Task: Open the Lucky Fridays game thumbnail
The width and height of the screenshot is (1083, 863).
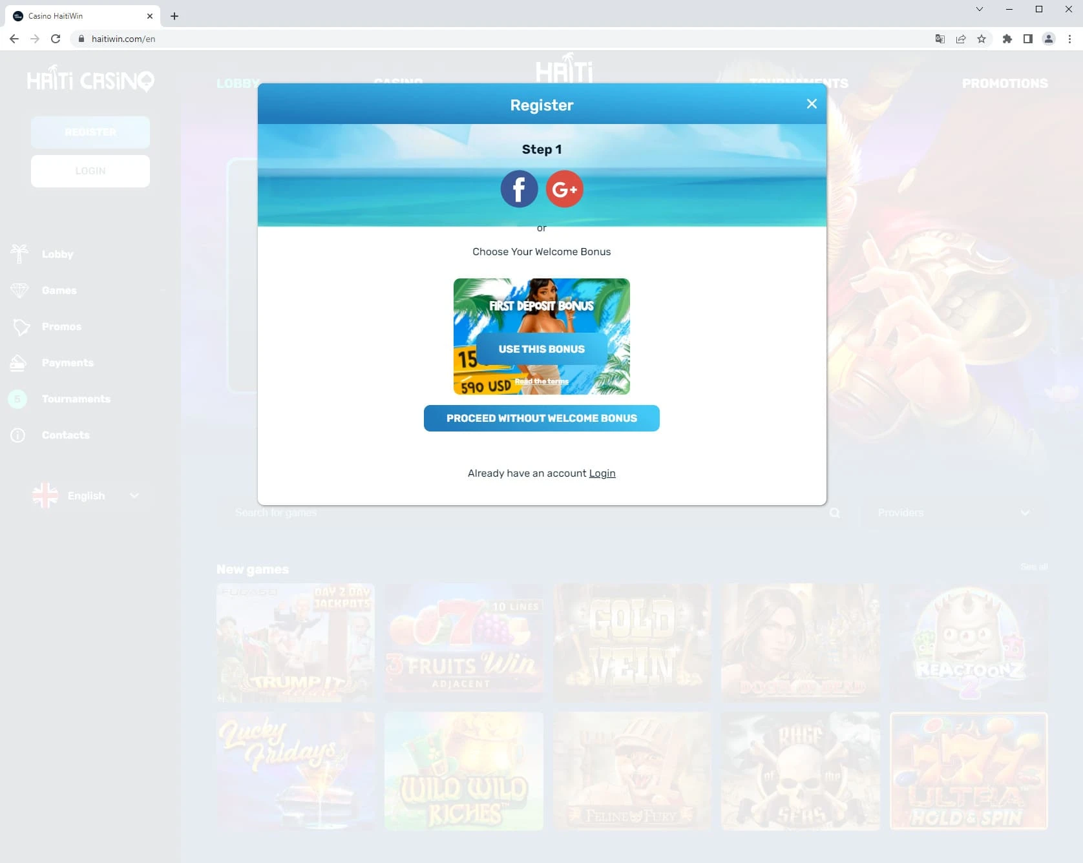Action: [x=295, y=771]
